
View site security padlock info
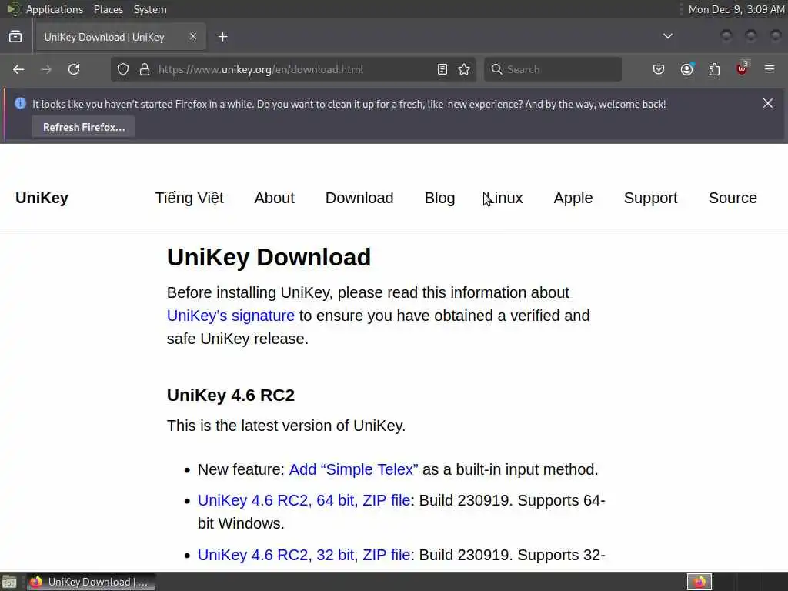tap(145, 69)
